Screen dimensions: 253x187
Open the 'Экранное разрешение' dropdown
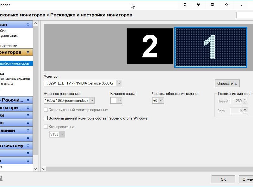pyautogui.click(x=69, y=101)
